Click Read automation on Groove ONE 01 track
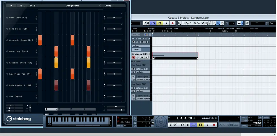 (142, 57)
